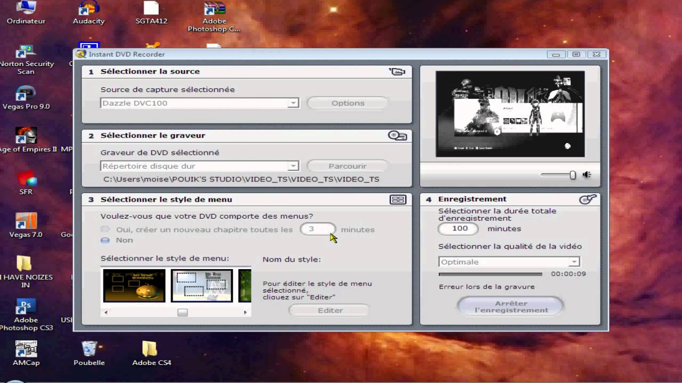Screen dimensions: 682x383
Task: Select the pumpkin menu style thumbnail
Action: coord(134,285)
